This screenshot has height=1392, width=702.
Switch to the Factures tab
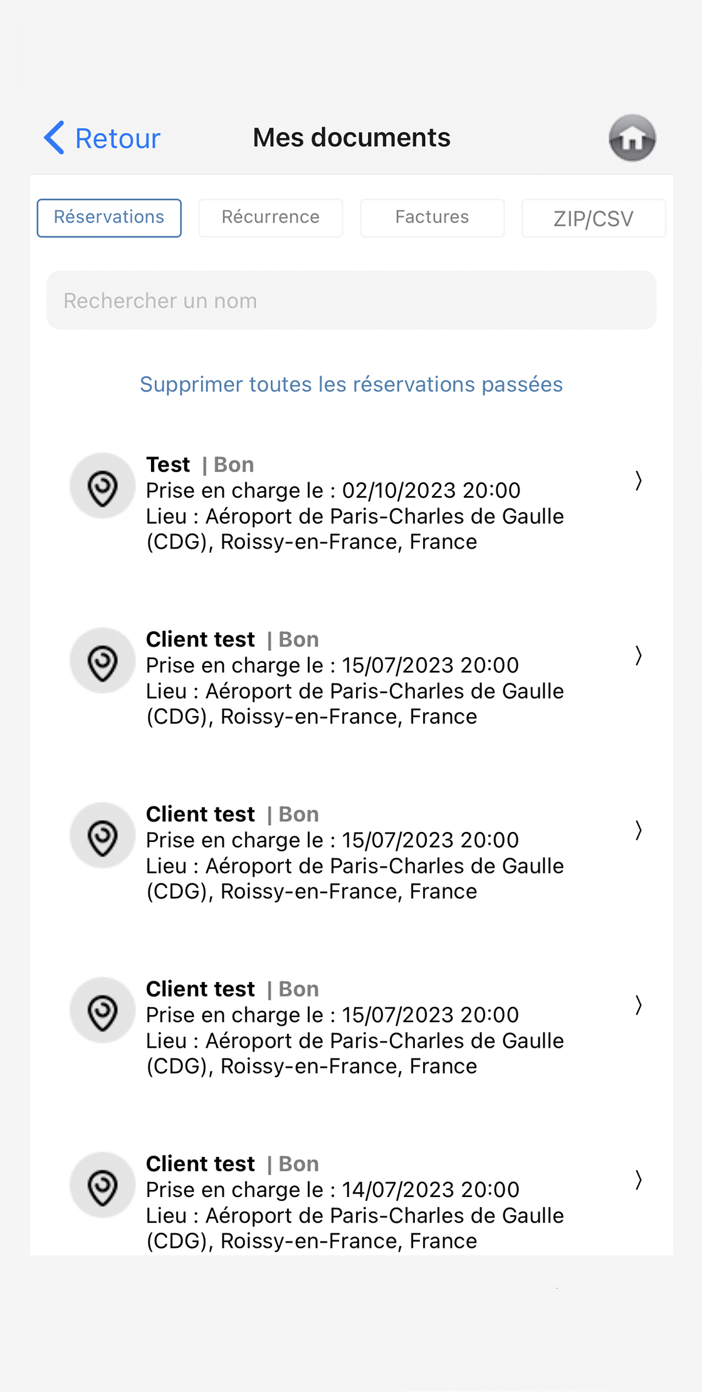coord(432,218)
